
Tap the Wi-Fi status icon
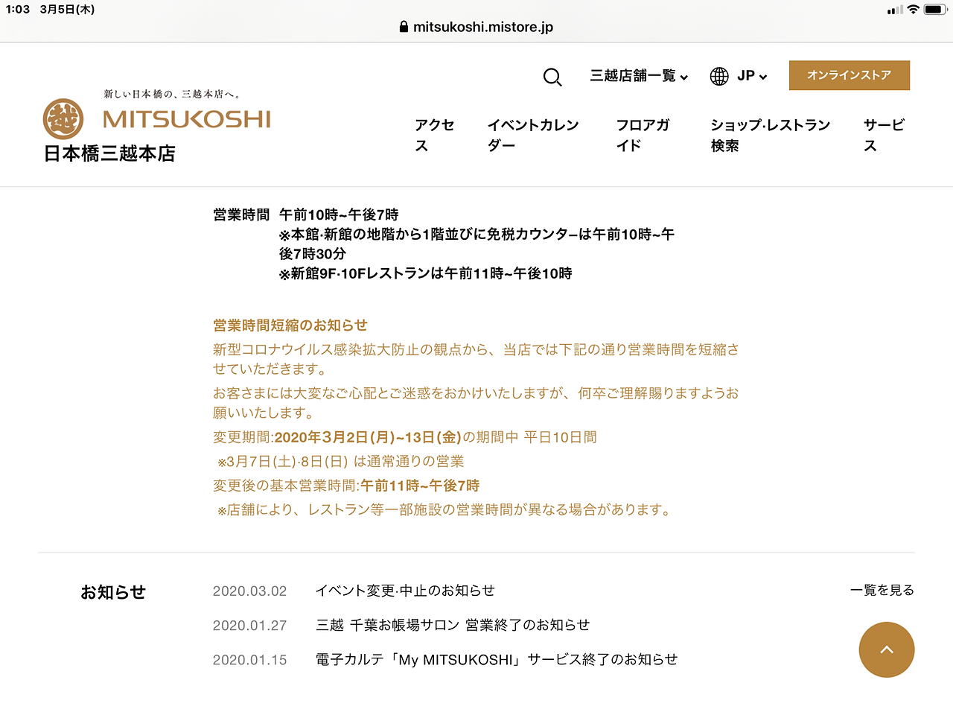[x=913, y=10]
